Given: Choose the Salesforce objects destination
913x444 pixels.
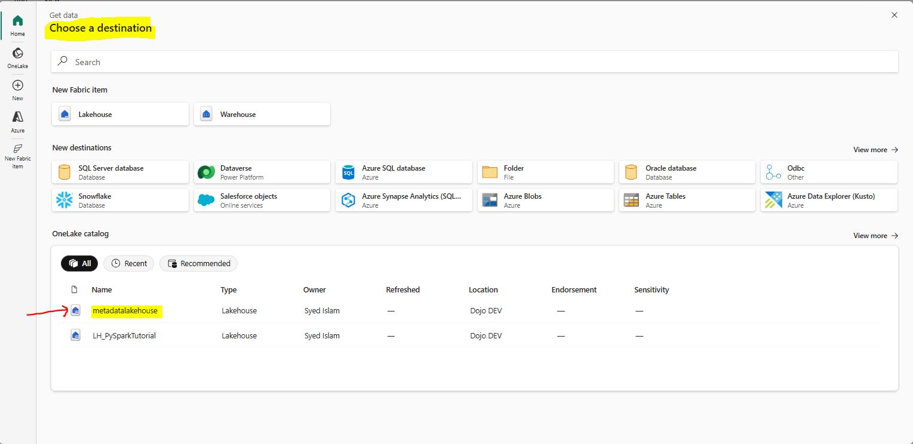Looking at the screenshot, I should [262, 200].
